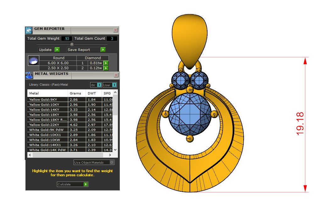Click the horizontal scroll left arrow
This screenshot has width=321, height=203.
[x=30, y=155]
